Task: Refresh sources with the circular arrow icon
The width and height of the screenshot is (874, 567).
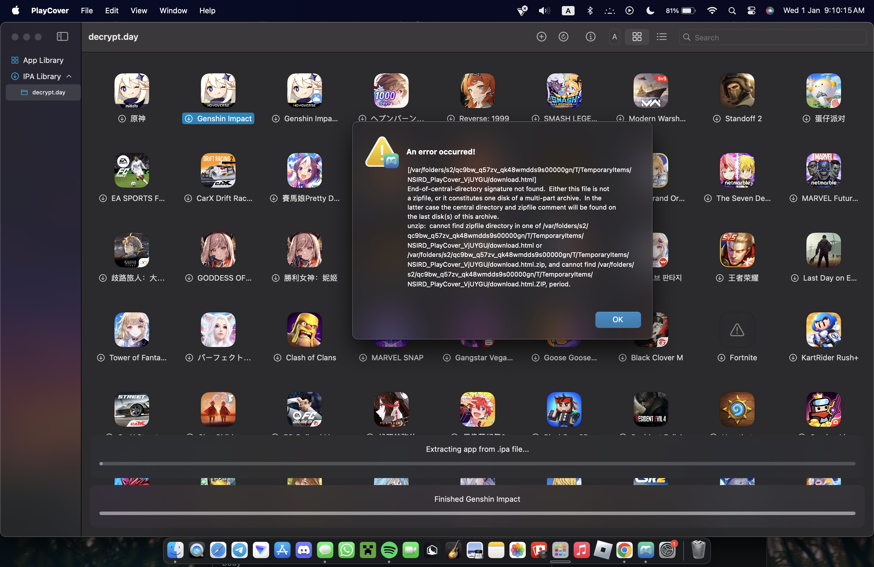Action: click(563, 37)
